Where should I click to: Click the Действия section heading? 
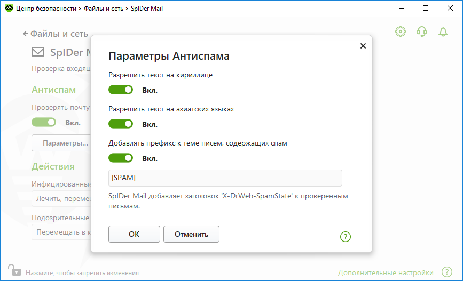53,166
